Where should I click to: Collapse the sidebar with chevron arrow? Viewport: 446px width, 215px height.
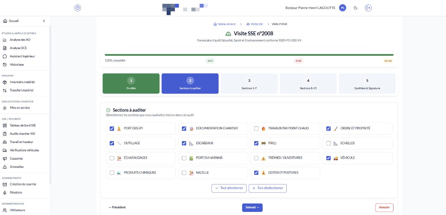tap(44, 21)
